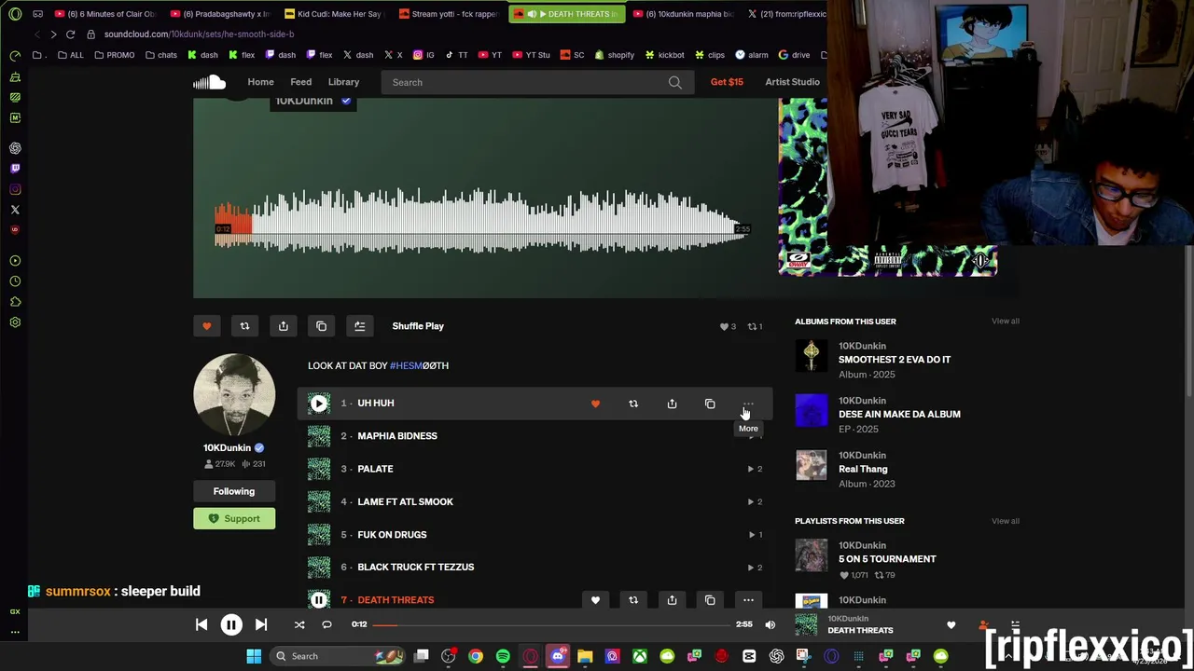Pause DEATH THREATS in the track list
Viewport: 1194px width, 671px height.
pyautogui.click(x=319, y=600)
